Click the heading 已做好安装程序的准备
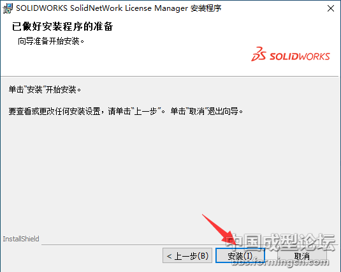 pos(62,27)
